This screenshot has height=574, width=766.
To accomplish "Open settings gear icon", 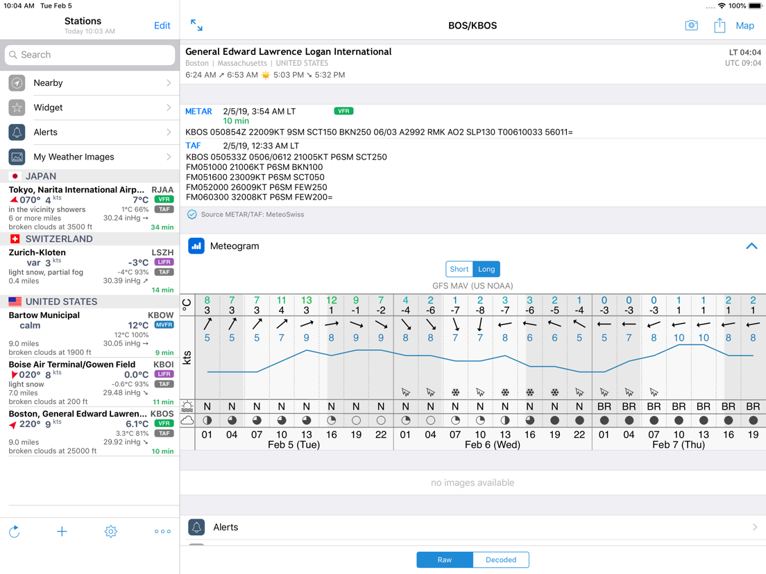I will tap(111, 531).
